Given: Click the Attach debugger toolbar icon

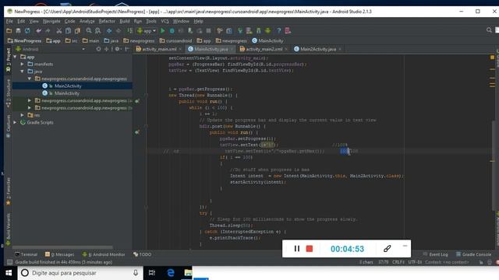Looking at the screenshot, I should (190, 31).
